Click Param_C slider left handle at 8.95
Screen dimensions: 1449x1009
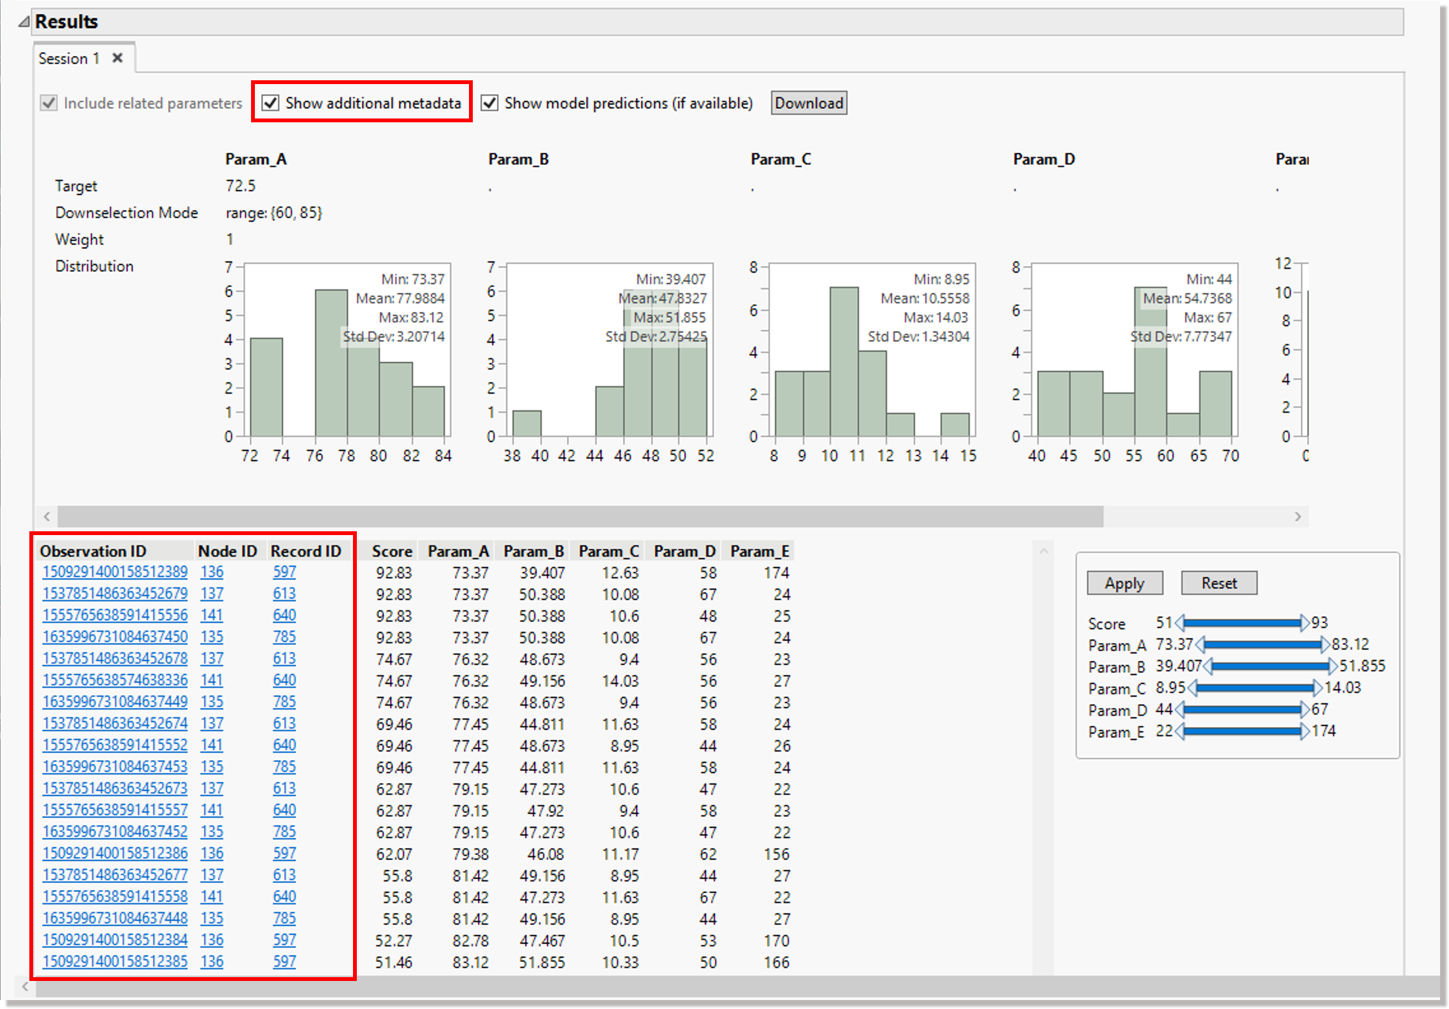click(x=1192, y=688)
